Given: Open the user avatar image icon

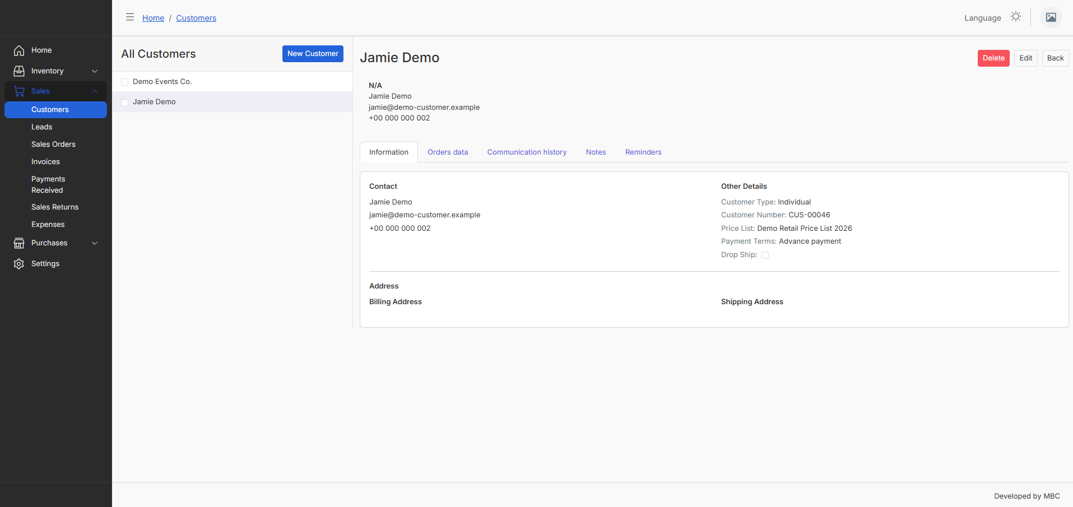Looking at the screenshot, I should pos(1051,17).
